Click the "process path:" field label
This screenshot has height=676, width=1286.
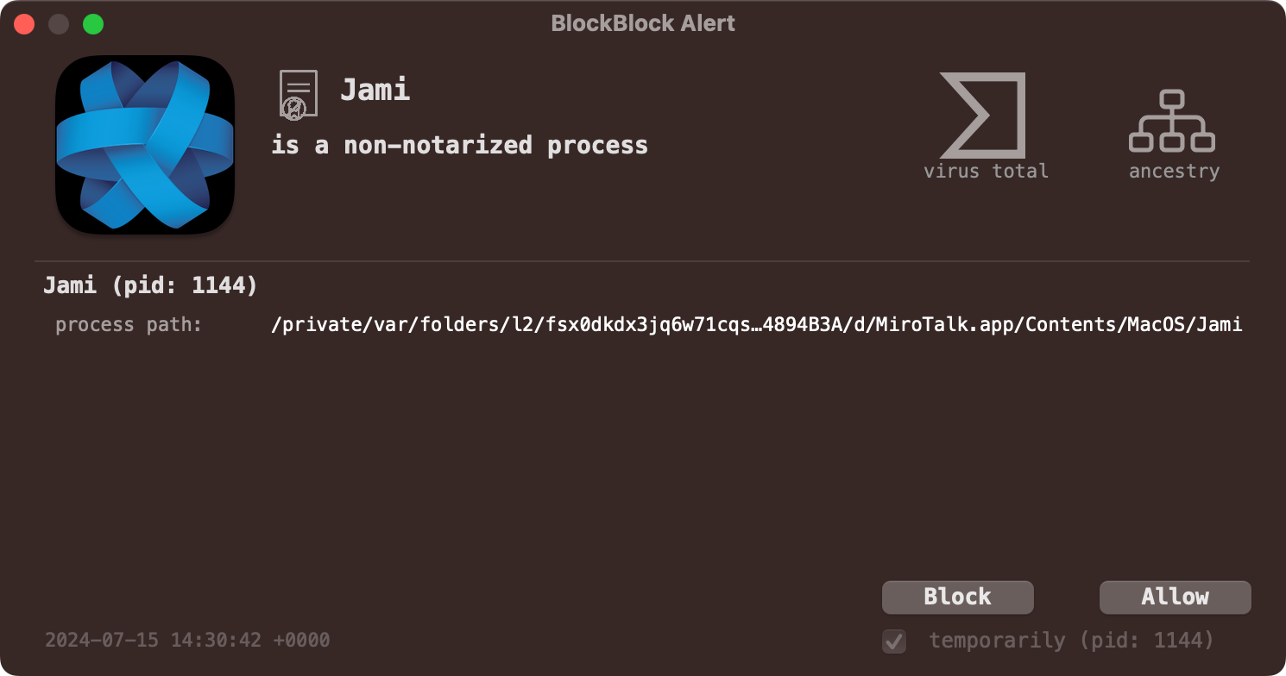129,325
